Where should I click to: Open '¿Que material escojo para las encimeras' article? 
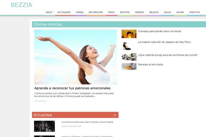168,55
